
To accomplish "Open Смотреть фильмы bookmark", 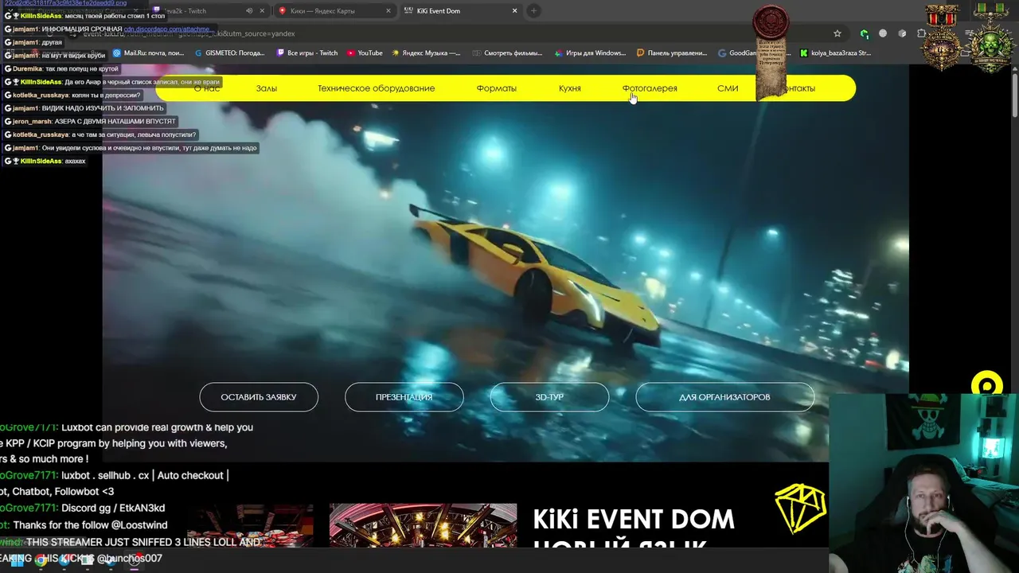I will click(x=507, y=53).
